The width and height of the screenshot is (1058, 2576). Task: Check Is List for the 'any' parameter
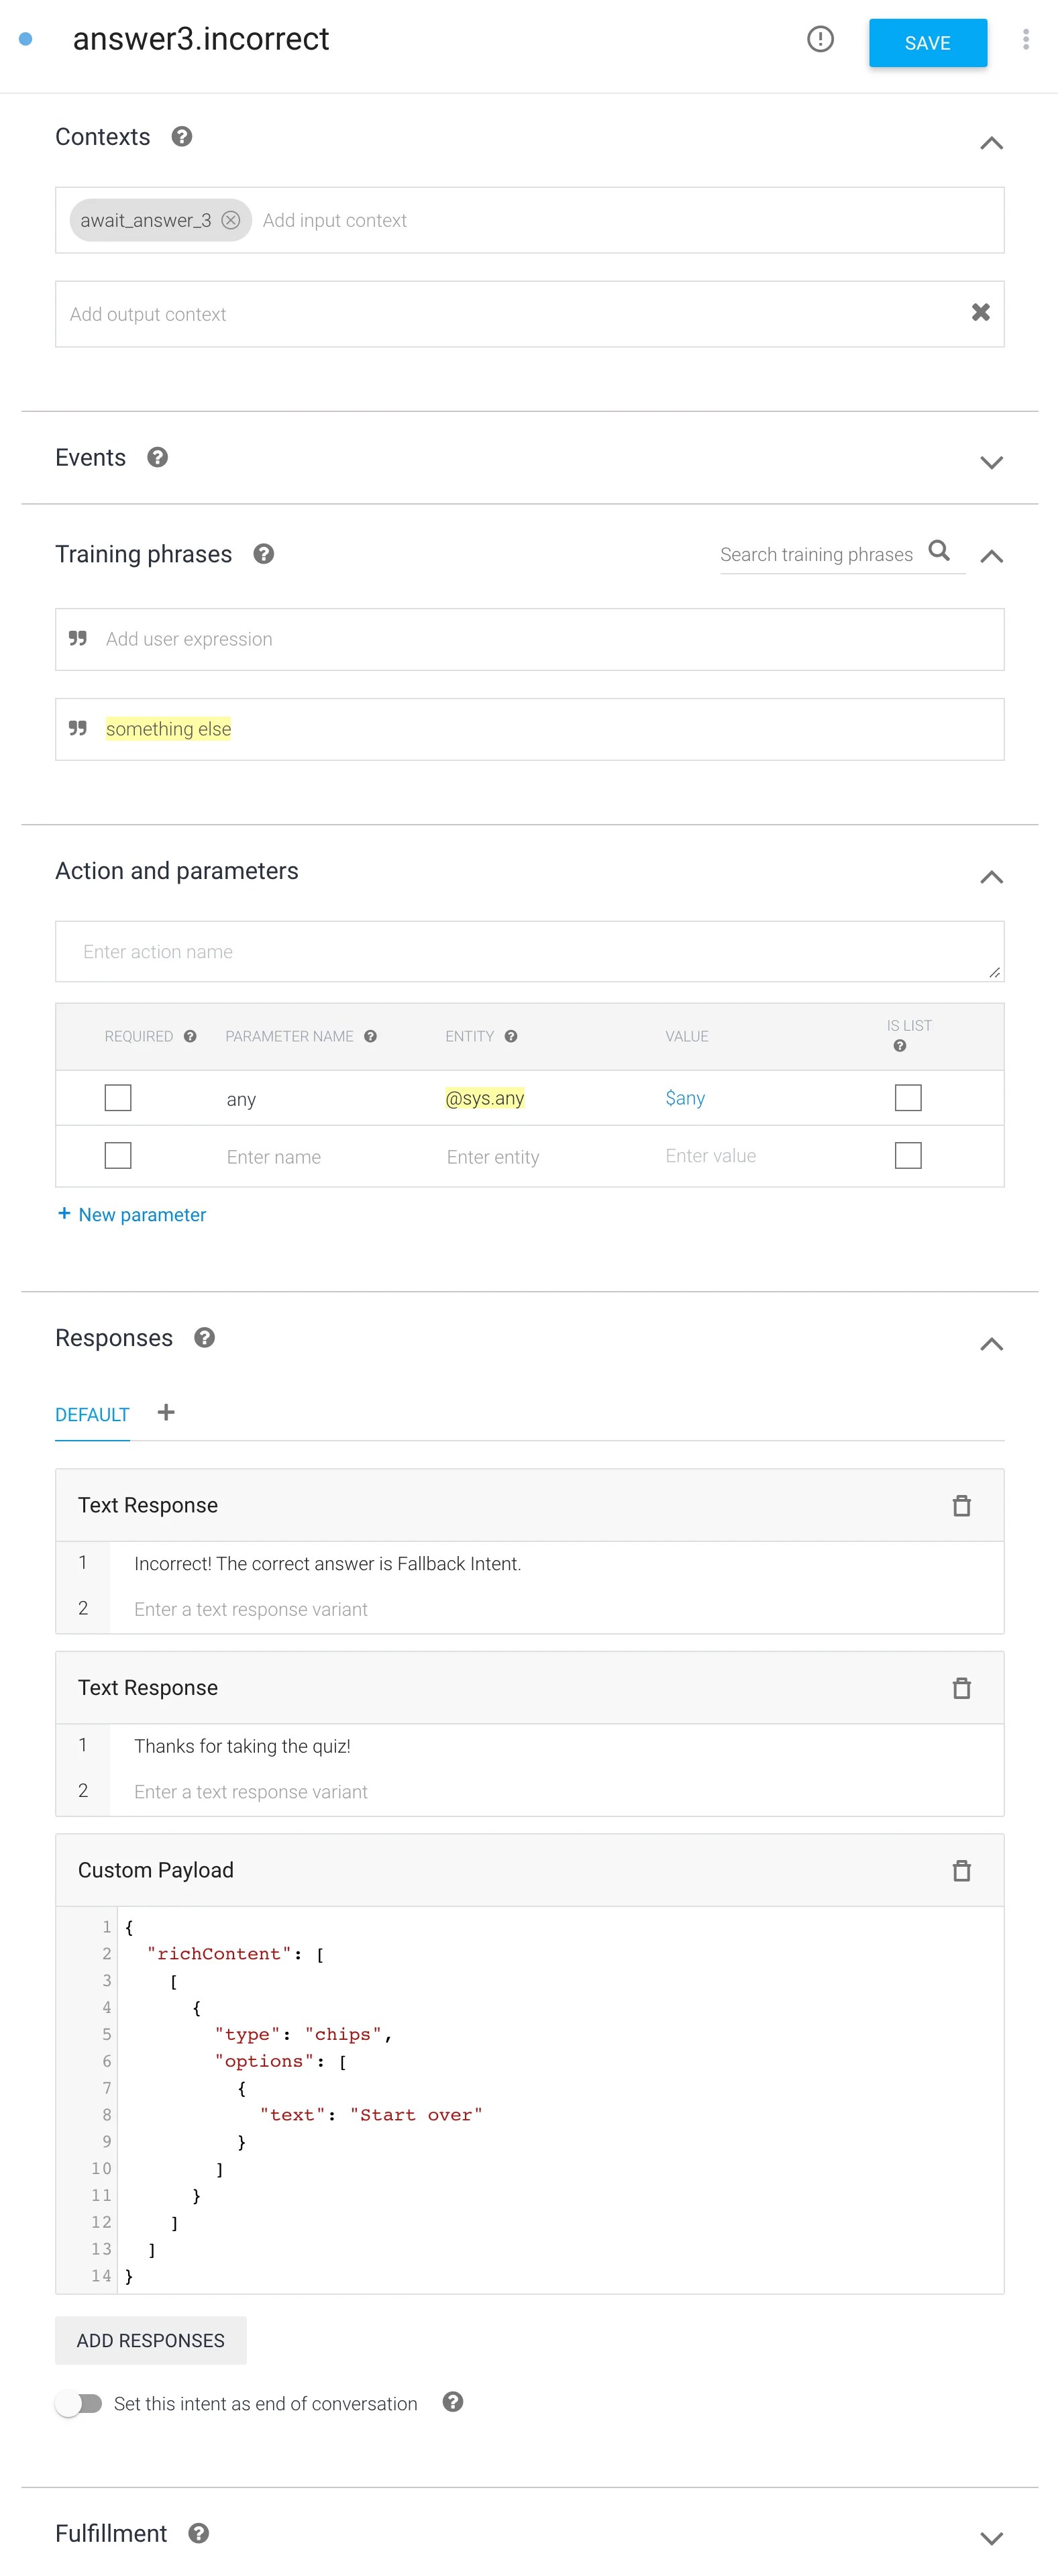907,1098
